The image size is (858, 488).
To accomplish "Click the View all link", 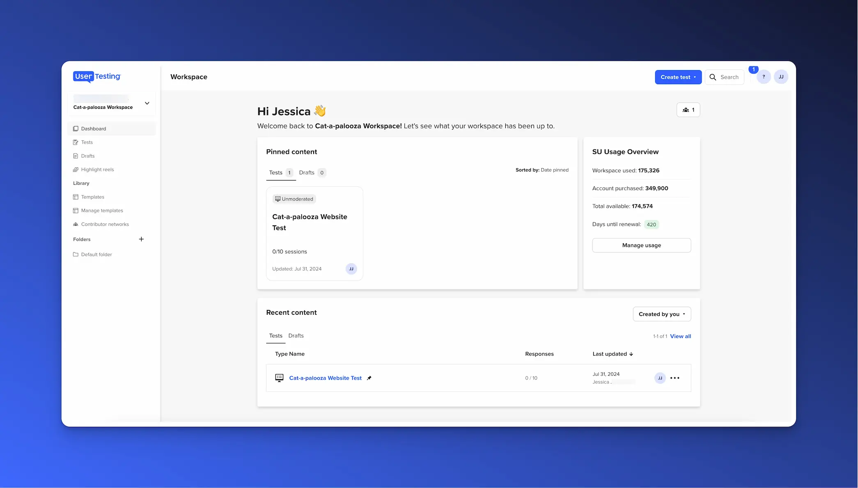I will click(x=680, y=336).
